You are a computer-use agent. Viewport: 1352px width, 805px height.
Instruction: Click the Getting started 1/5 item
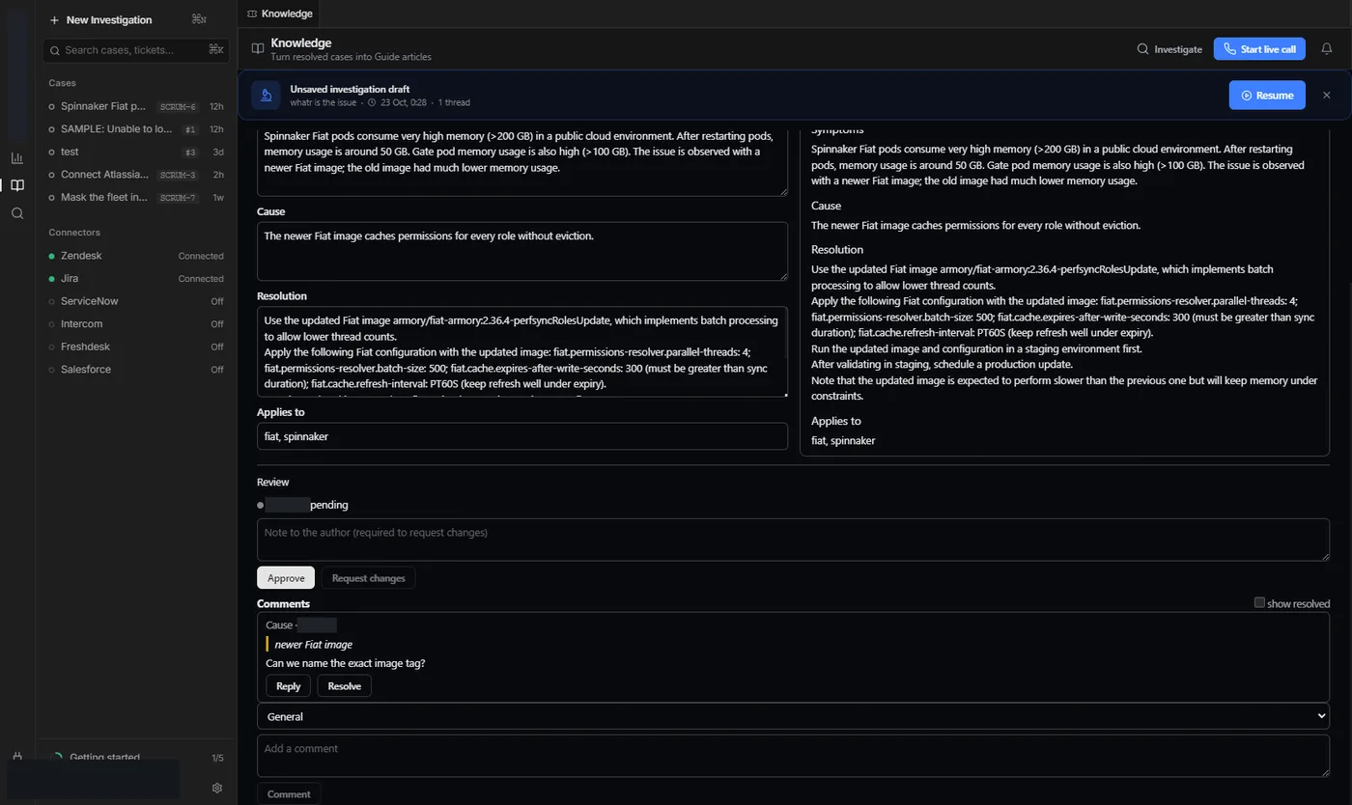pyautogui.click(x=136, y=758)
